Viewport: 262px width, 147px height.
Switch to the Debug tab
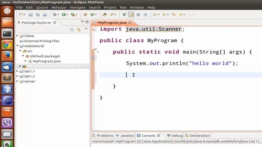(x=175, y=136)
